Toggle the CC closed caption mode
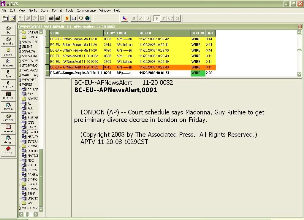 point(170,18)
